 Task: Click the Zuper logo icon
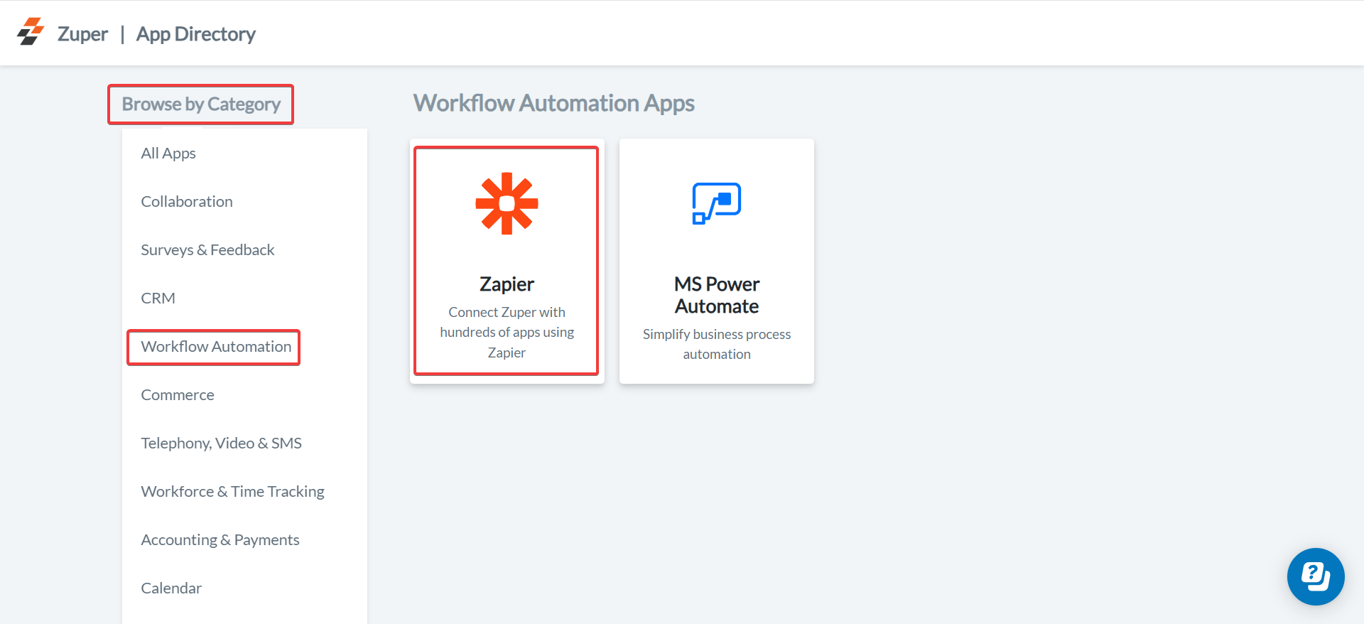click(x=31, y=32)
